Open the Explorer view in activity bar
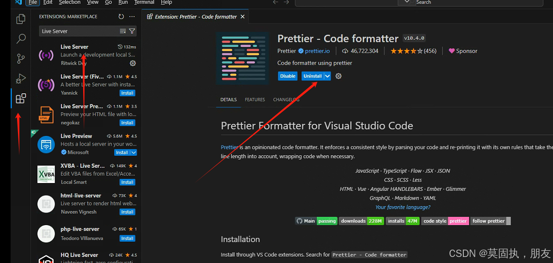 point(21,18)
